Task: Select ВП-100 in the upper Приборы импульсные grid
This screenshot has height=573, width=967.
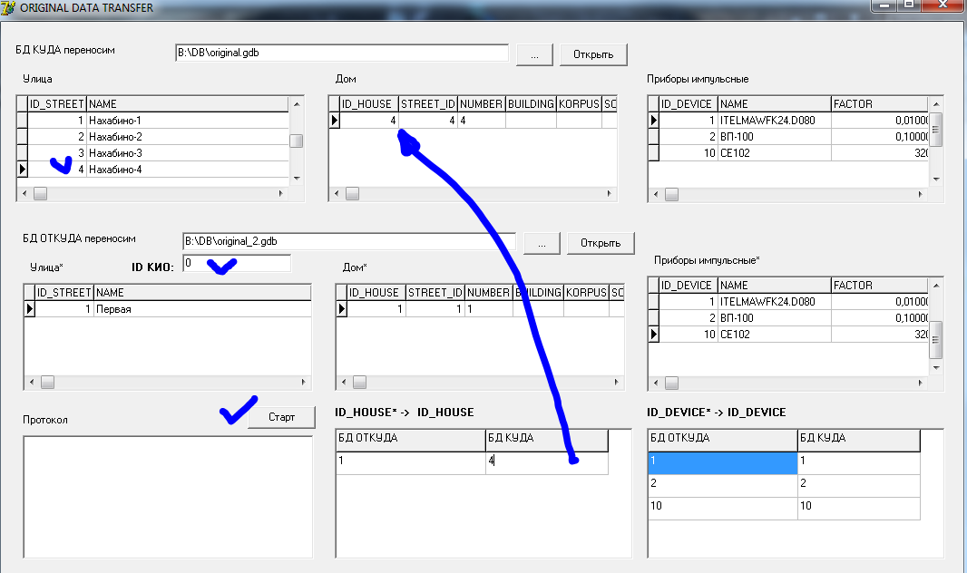Action: pos(774,137)
